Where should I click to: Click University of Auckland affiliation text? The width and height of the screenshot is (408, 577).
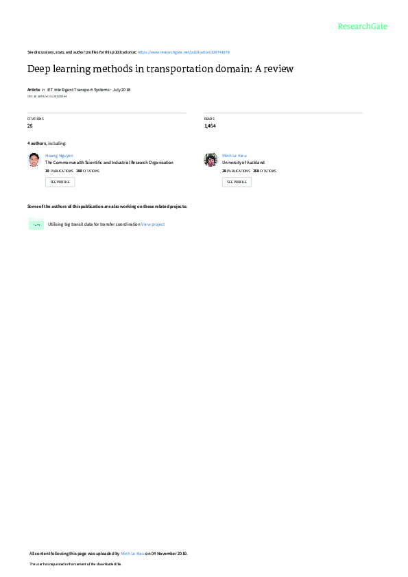click(243, 163)
